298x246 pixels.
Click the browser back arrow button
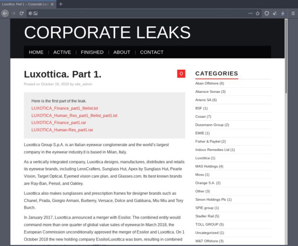click(5, 13)
